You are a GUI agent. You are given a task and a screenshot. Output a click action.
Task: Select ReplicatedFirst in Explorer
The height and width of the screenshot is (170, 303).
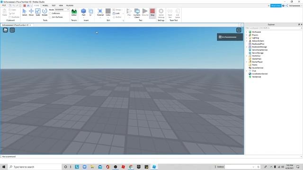258,44
